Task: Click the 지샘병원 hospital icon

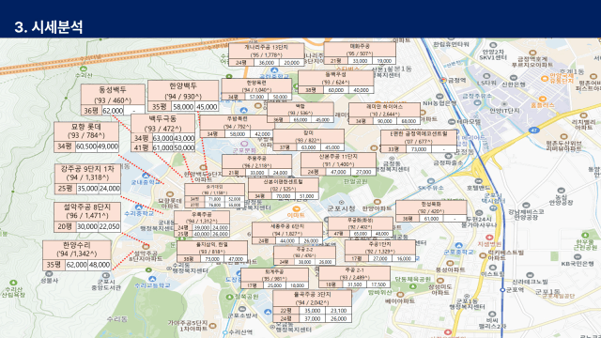Action: point(489,238)
